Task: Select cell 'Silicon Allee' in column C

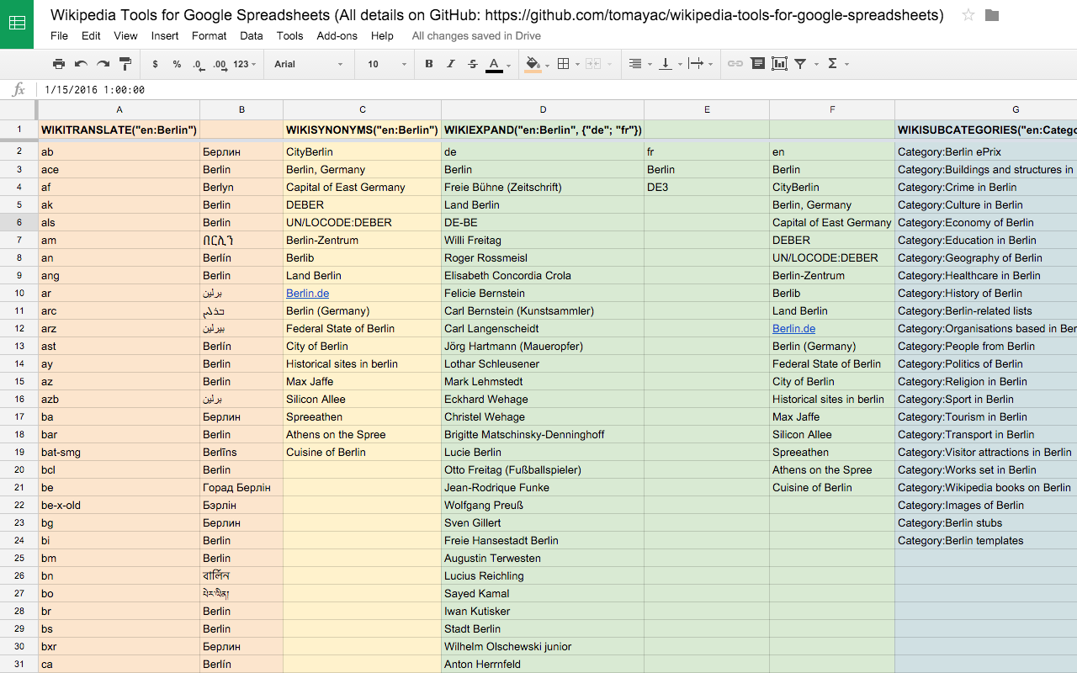Action: tap(362, 400)
